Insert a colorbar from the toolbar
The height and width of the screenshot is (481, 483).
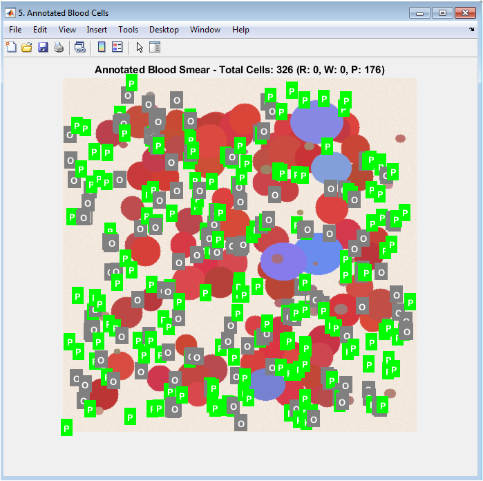(102, 47)
